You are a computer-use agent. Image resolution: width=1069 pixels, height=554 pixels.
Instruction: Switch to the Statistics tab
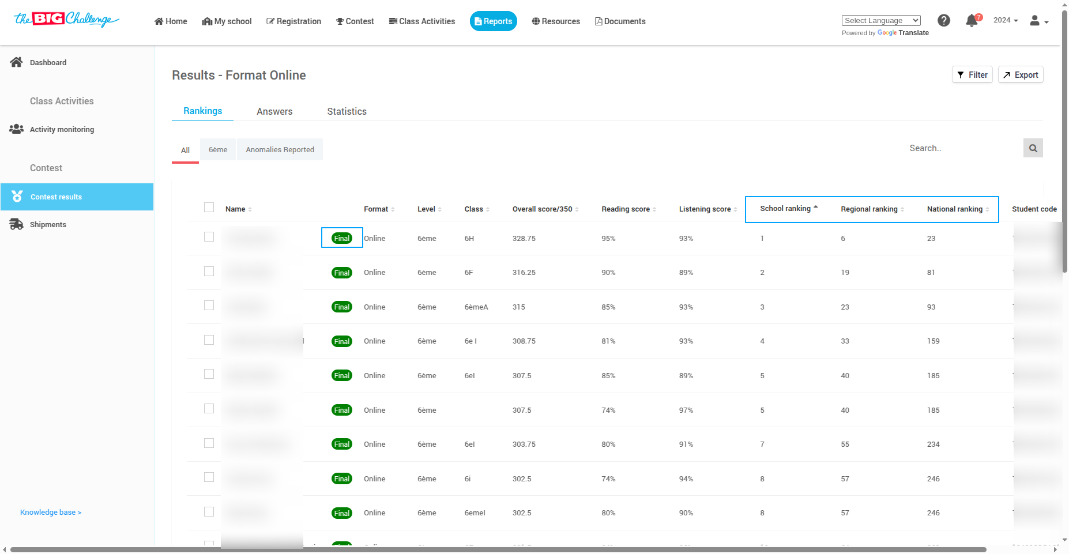pyautogui.click(x=347, y=111)
